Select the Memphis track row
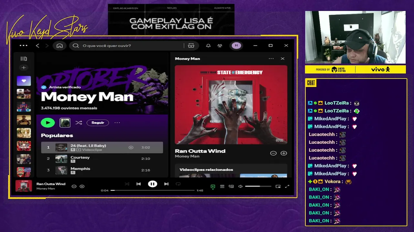The image size is (414, 232). 102,170
